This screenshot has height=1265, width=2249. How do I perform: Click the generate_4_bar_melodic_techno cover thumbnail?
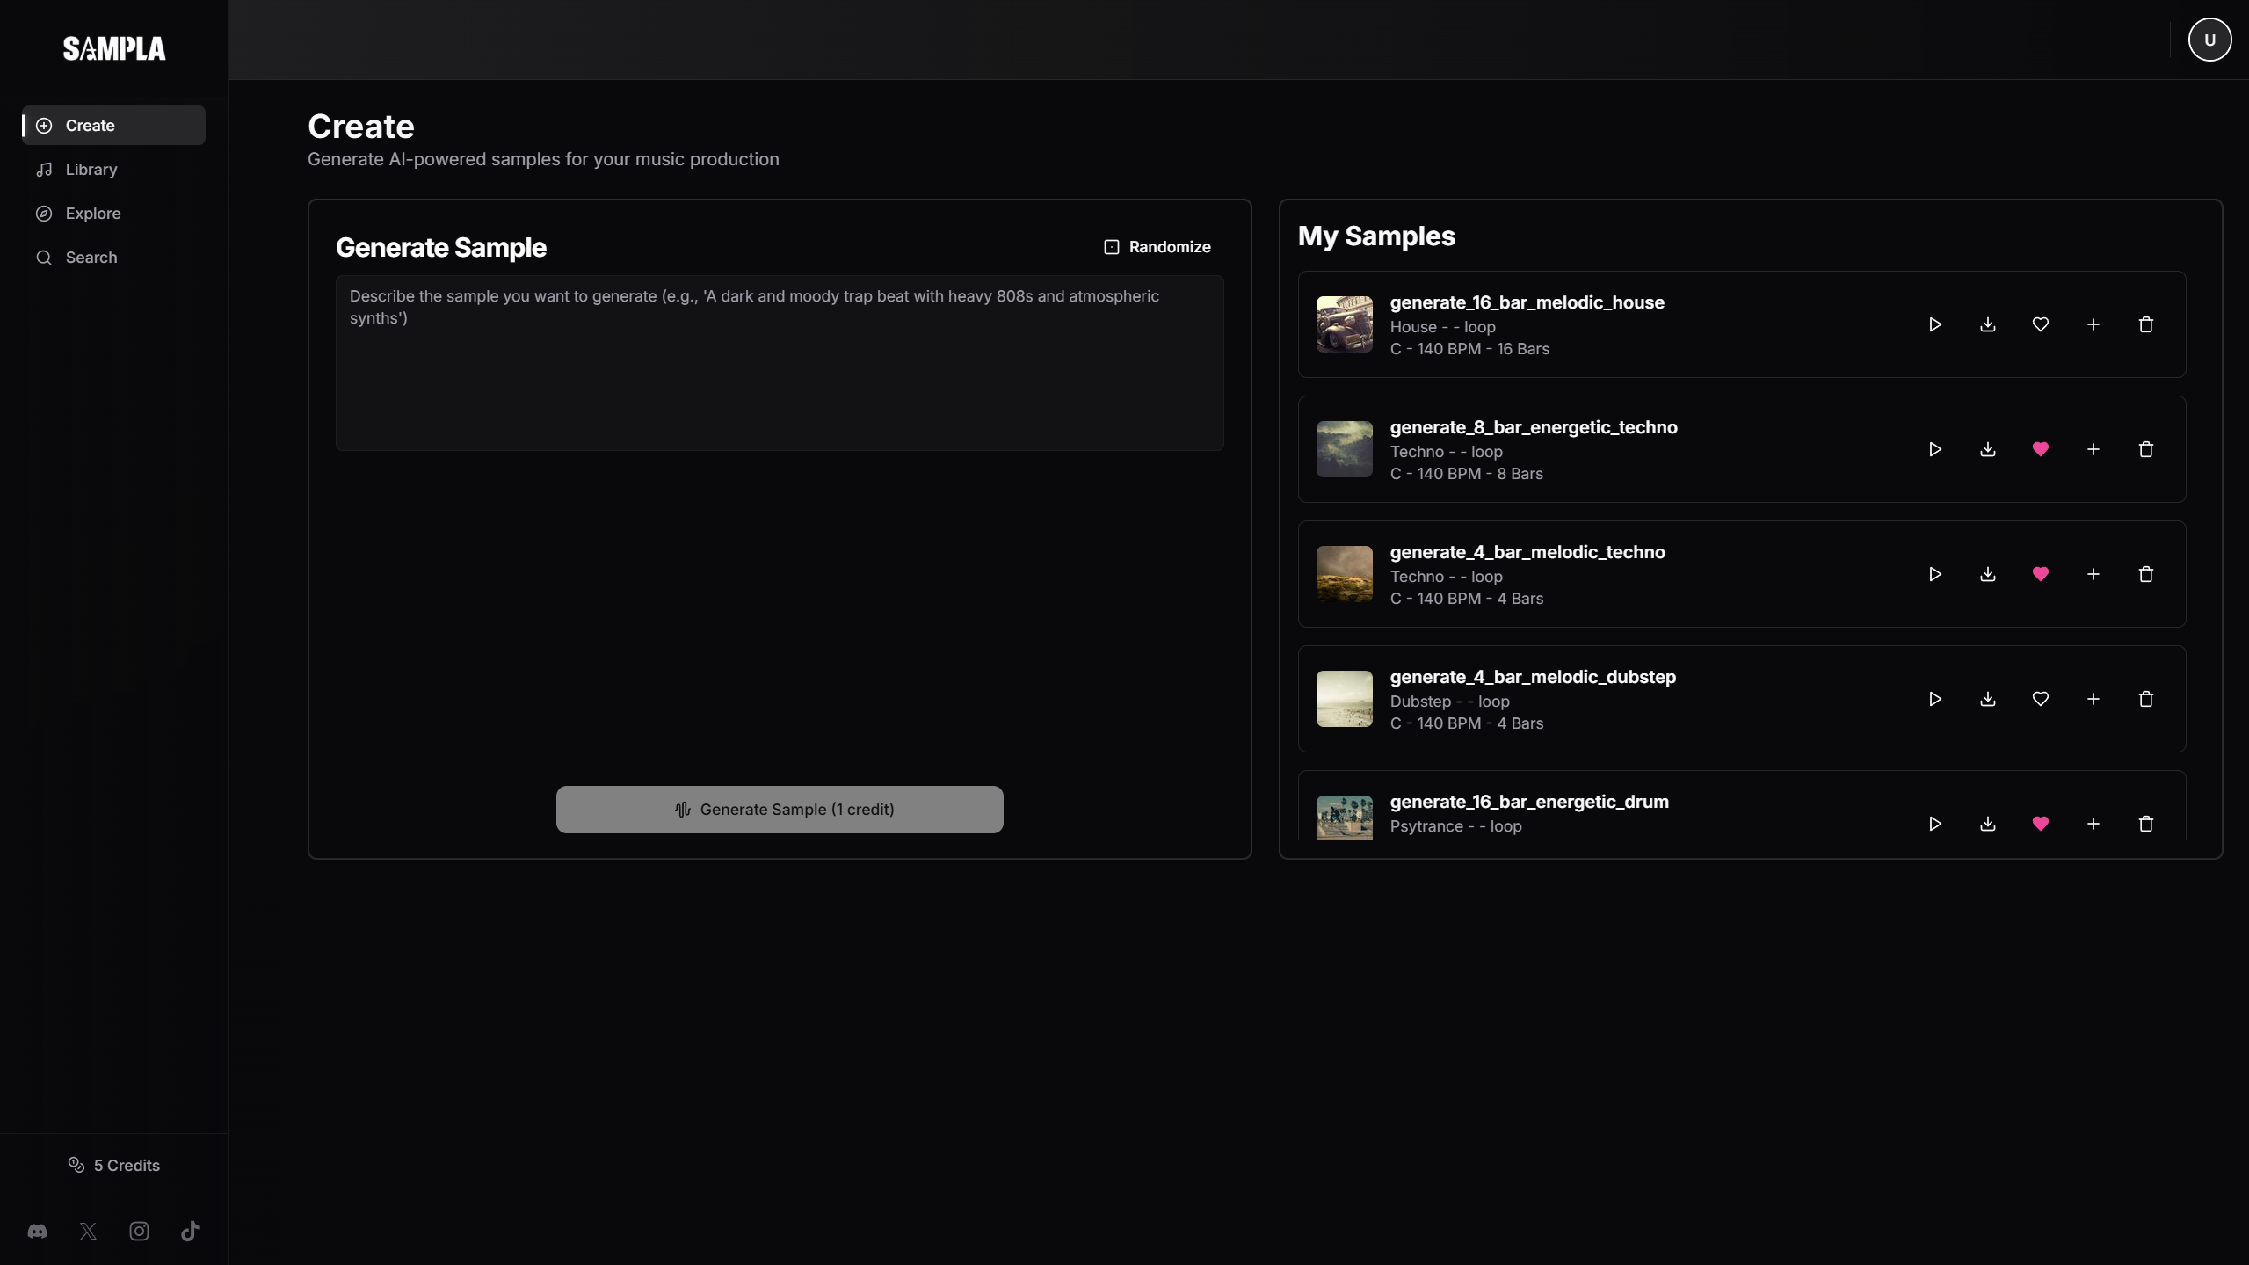1344,574
